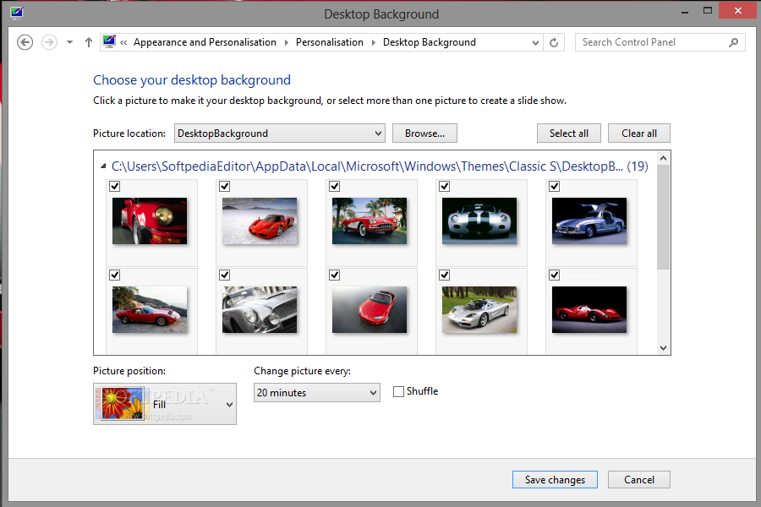
Task: Open Change picture every 20 minutes dropdown
Action: tap(316, 392)
